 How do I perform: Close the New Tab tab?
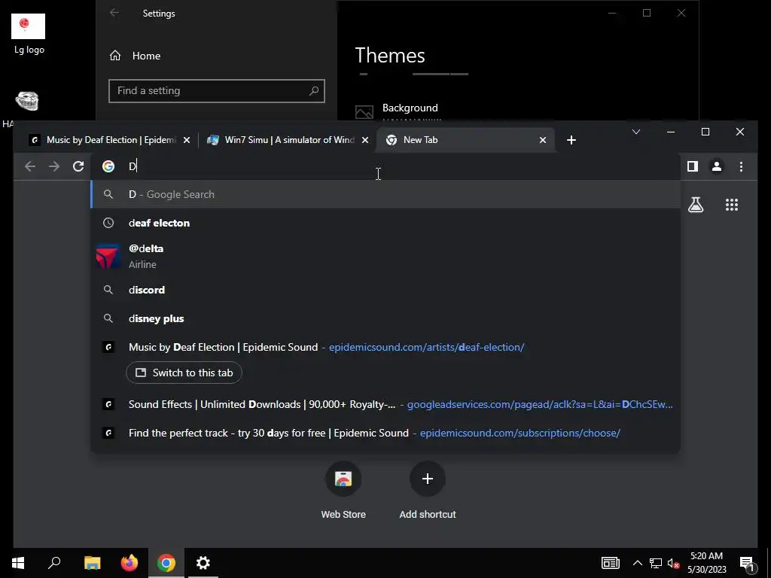point(542,140)
